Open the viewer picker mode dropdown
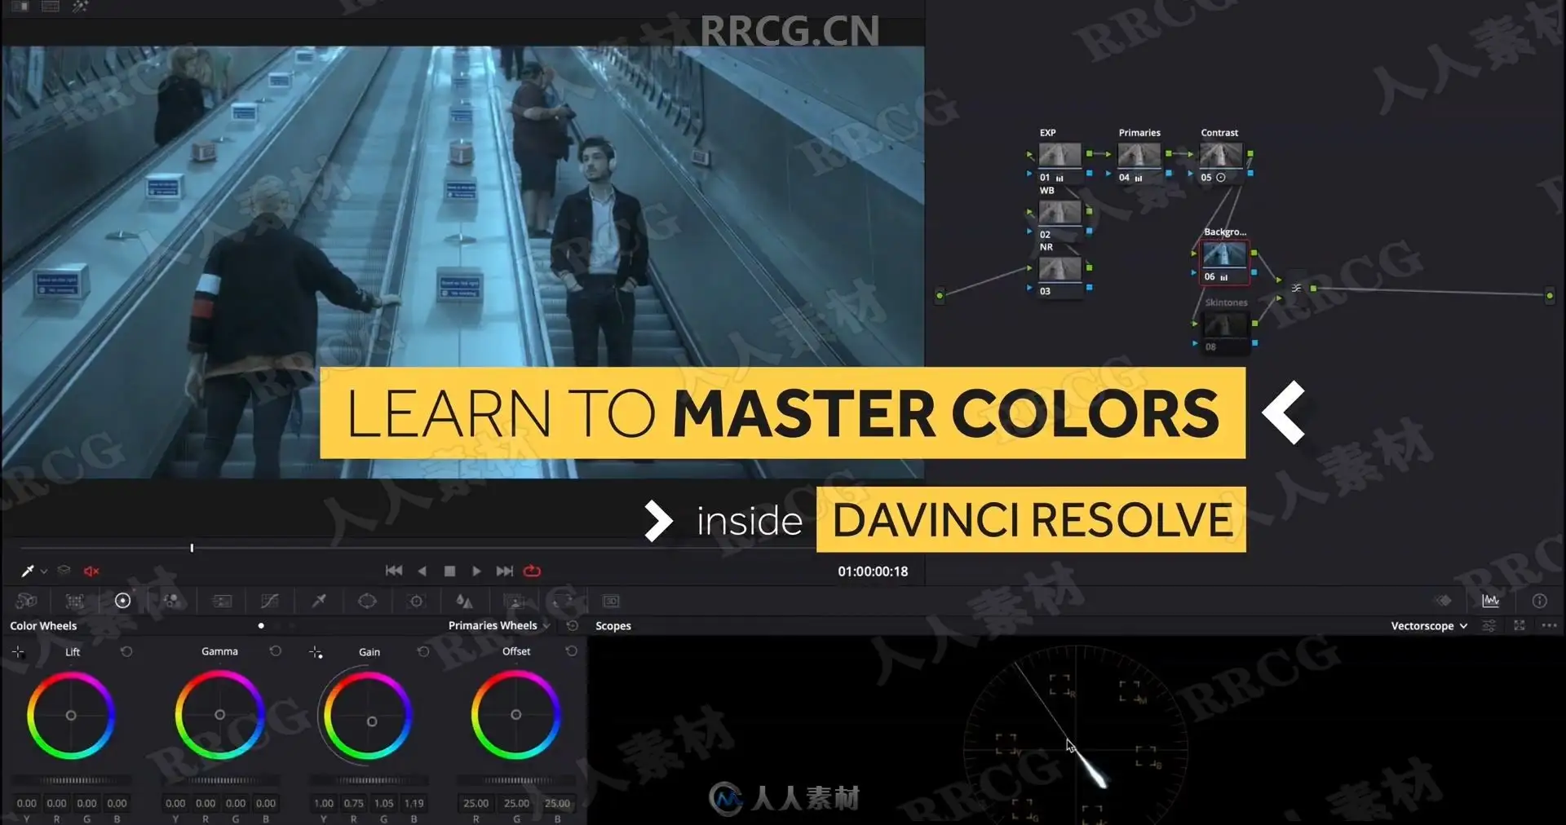The height and width of the screenshot is (825, 1566). [44, 571]
